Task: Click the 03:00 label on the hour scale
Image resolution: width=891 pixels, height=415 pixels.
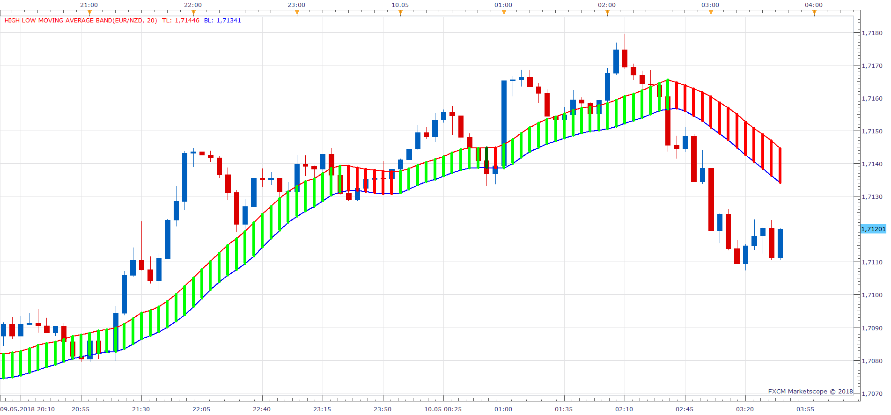Action: (710, 5)
